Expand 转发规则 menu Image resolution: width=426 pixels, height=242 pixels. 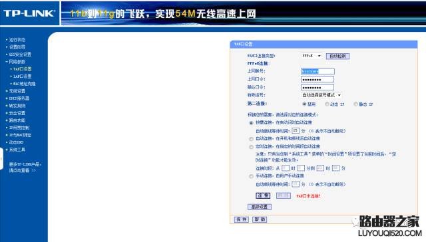pos(17,106)
